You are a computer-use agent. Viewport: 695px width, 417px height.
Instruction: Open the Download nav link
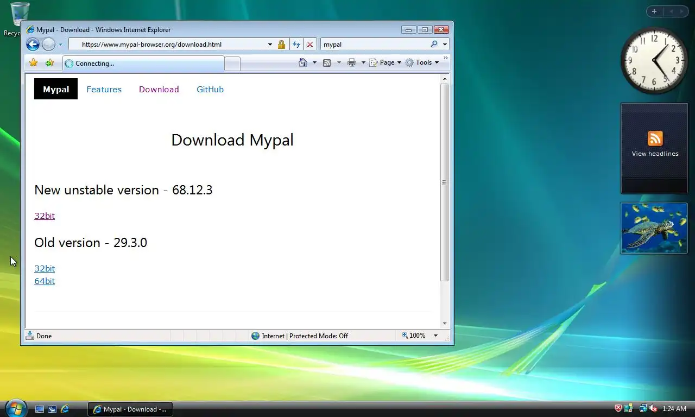[x=159, y=89]
